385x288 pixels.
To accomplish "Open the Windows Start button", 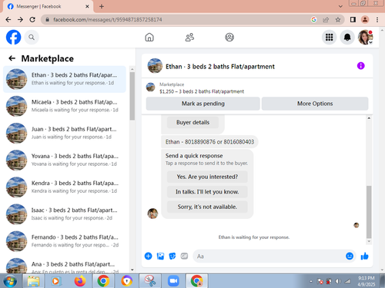I will (x=10, y=281).
